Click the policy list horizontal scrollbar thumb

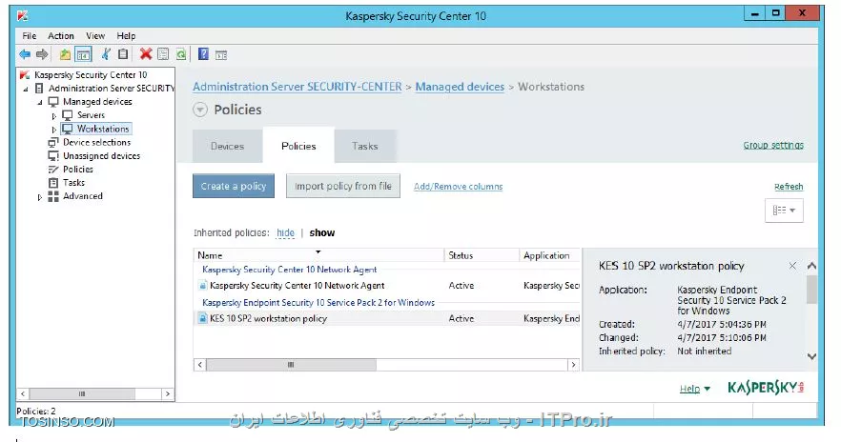click(x=291, y=365)
